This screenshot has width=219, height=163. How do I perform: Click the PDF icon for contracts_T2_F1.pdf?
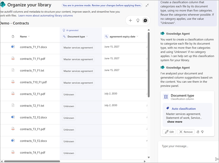(x=13, y=94)
